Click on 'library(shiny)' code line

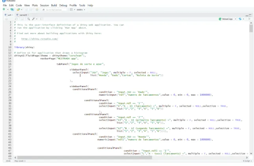pos(24,47)
